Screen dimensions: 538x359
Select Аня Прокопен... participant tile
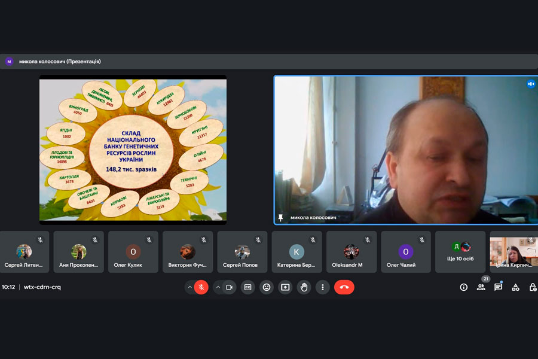point(78,252)
